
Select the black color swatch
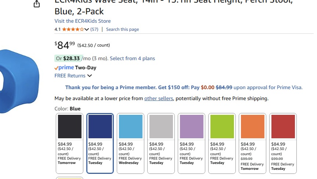pyautogui.click(x=70, y=127)
